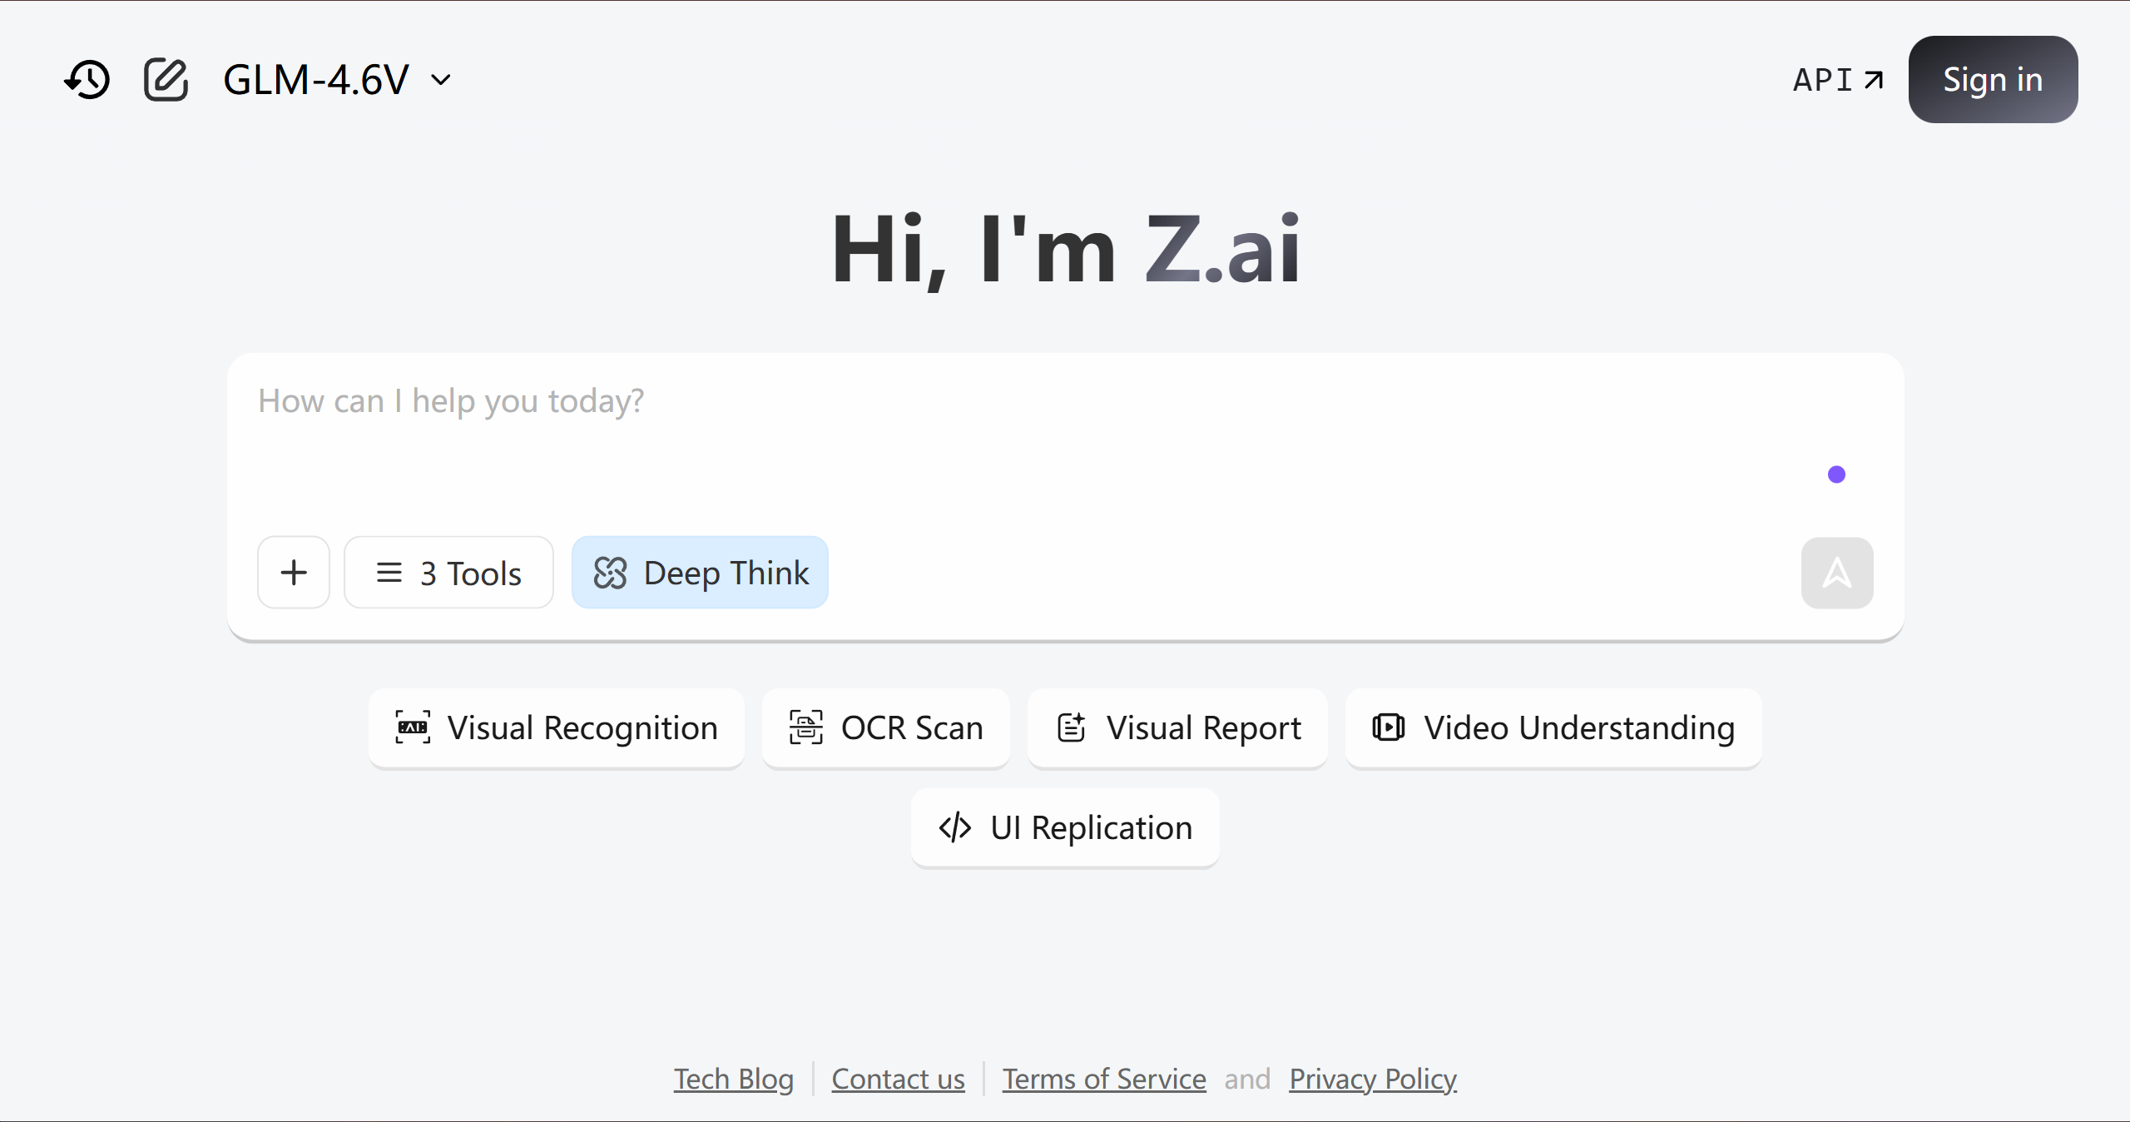Click the plus attachment button
This screenshot has width=2130, height=1122.
click(294, 573)
